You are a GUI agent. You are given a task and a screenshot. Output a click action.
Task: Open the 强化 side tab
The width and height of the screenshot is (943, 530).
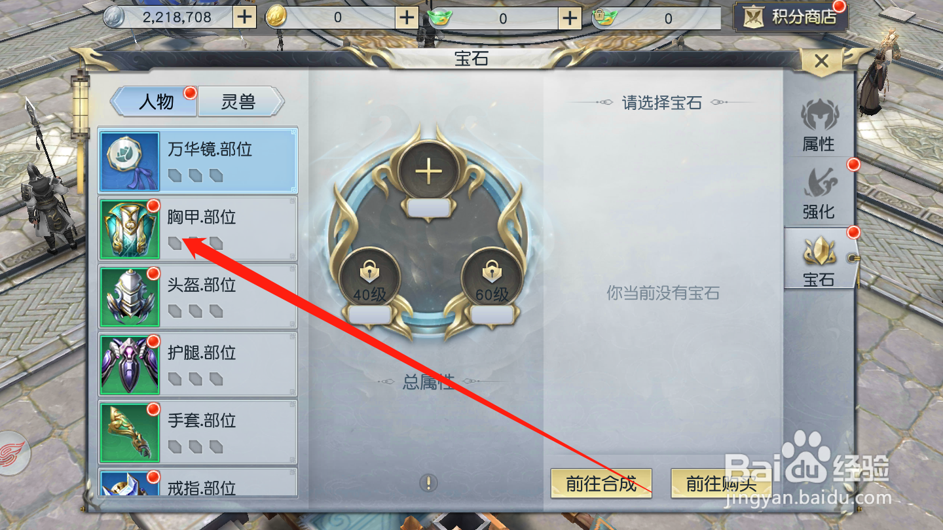point(819,193)
